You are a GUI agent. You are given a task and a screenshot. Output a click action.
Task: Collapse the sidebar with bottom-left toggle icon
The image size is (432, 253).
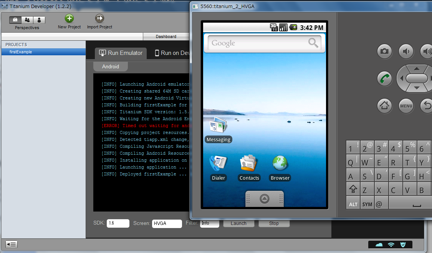11,244
